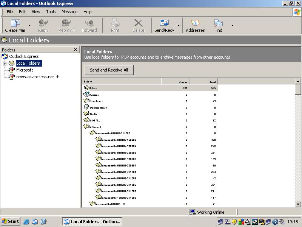Open the View menu
This screenshot has width=302, height=227.
pyautogui.click(x=36, y=12)
